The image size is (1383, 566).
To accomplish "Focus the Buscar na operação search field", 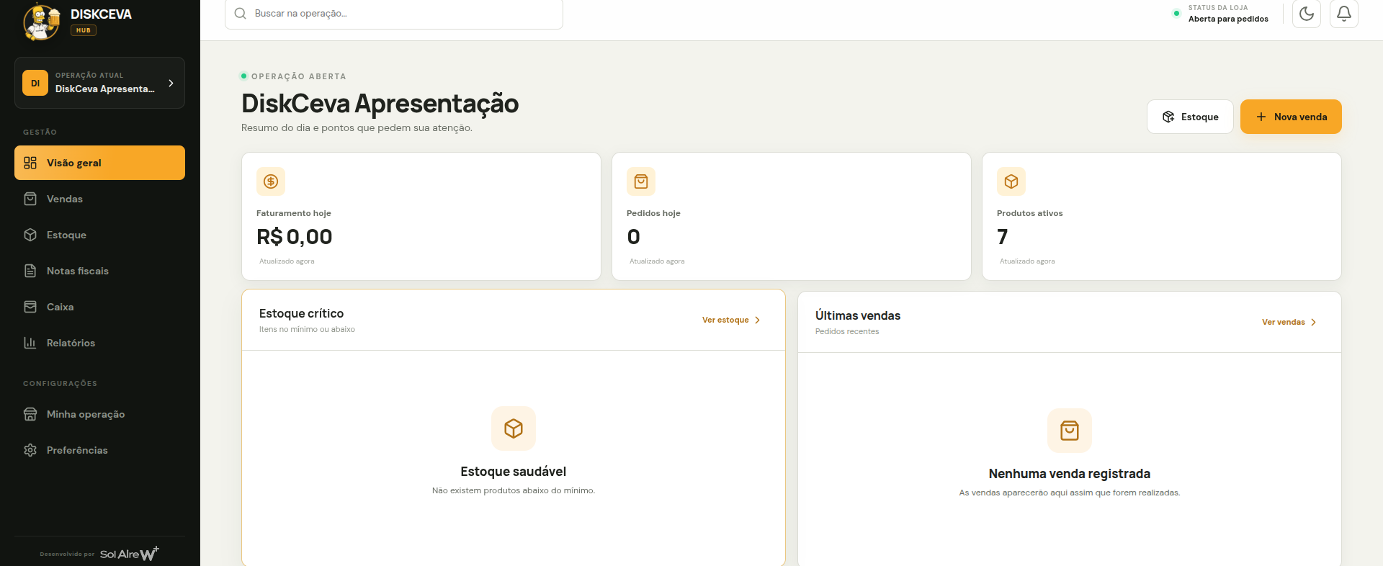I will coord(394,14).
